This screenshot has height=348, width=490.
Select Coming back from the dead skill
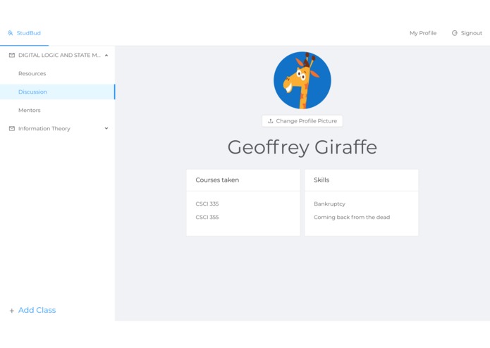pyautogui.click(x=352, y=217)
